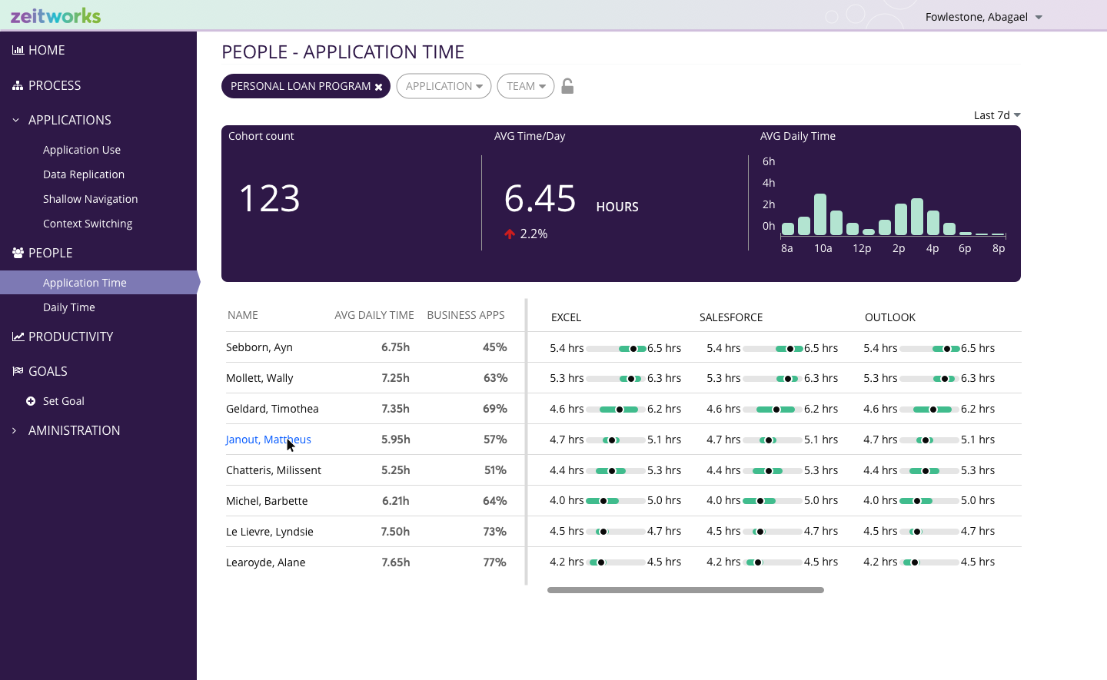The image size is (1107, 680).
Task: Toggle the unlock padlock icon
Action: click(567, 86)
